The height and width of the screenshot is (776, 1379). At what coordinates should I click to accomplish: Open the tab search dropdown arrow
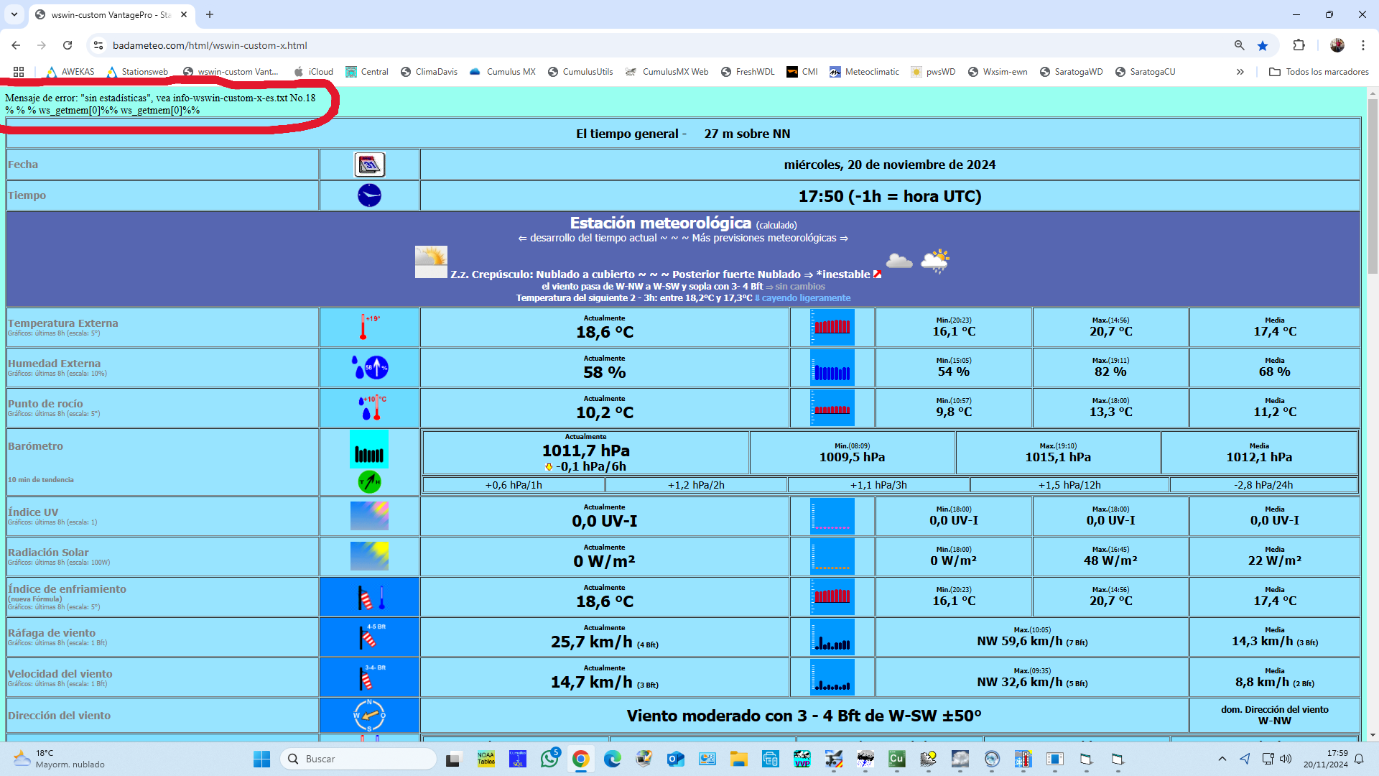click(x=14, y=14)
